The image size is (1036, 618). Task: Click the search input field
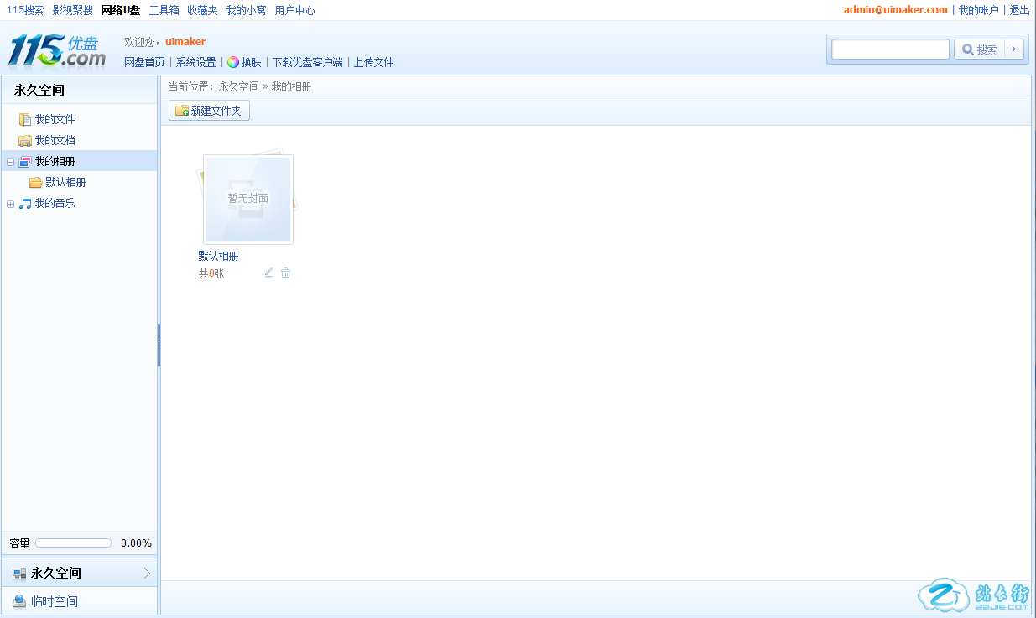click(890, 49)
